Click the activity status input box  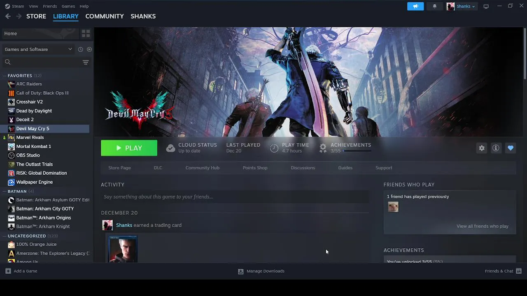(235, 197)
